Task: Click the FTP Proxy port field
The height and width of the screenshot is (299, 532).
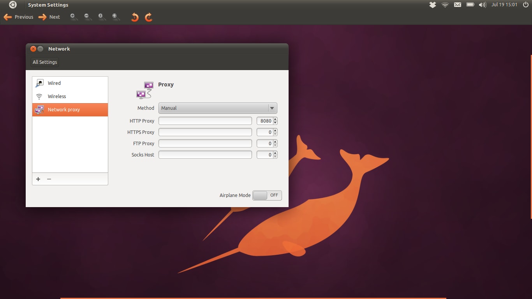Action: click(x=265, y=144)
